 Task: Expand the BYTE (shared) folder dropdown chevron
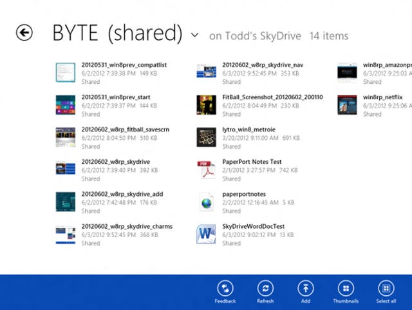194,35
